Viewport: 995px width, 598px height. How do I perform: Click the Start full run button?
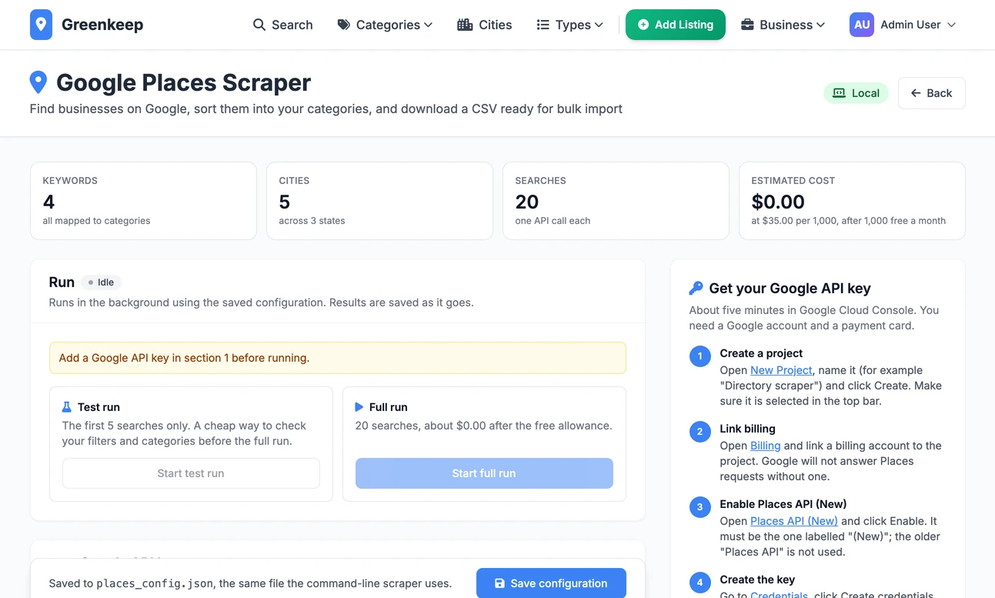coord(484,473)
